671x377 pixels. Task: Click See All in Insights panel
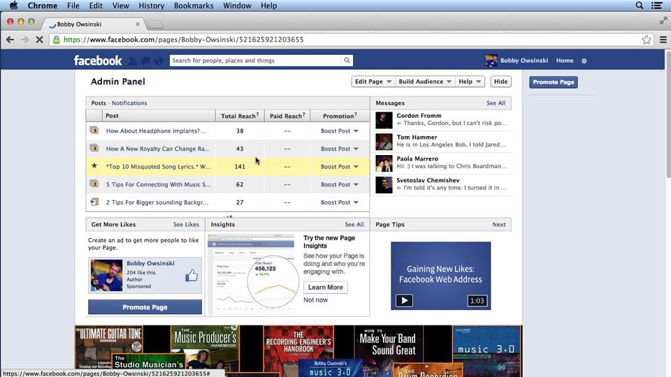point(354,224)
